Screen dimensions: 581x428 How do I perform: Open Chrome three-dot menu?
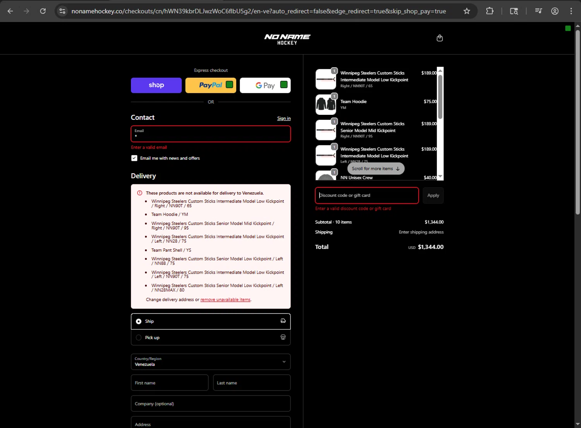571,11
